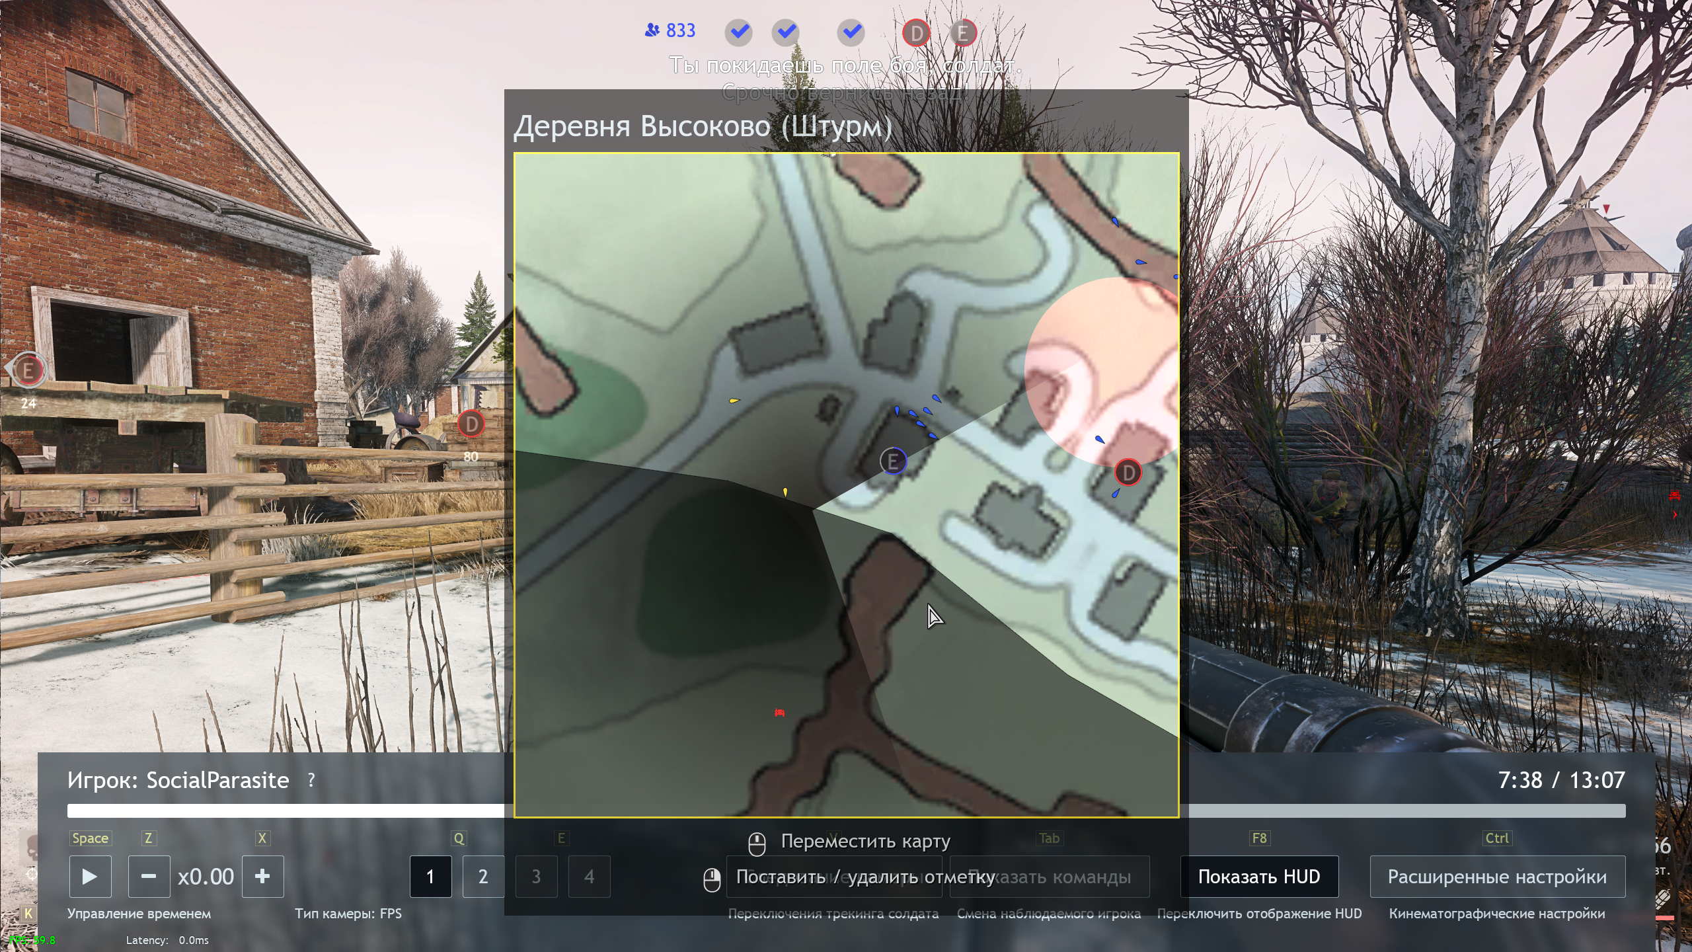This screenshot has height=952, width=1692.
Task: Increase playback speed with plus button
Action: [x=262, y=877]
